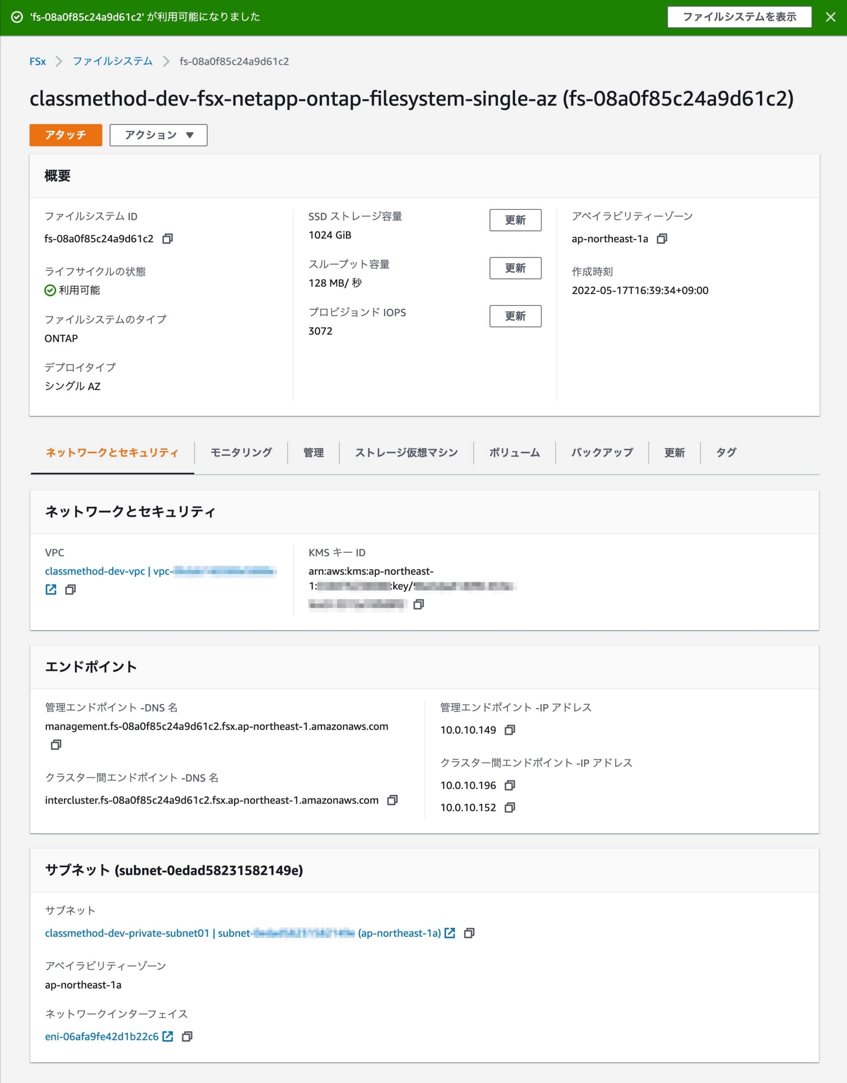Copy intercluster IP 10.0.10.152
The width and height of the screenshot is (847, 1083).
(x=510, y=808)
